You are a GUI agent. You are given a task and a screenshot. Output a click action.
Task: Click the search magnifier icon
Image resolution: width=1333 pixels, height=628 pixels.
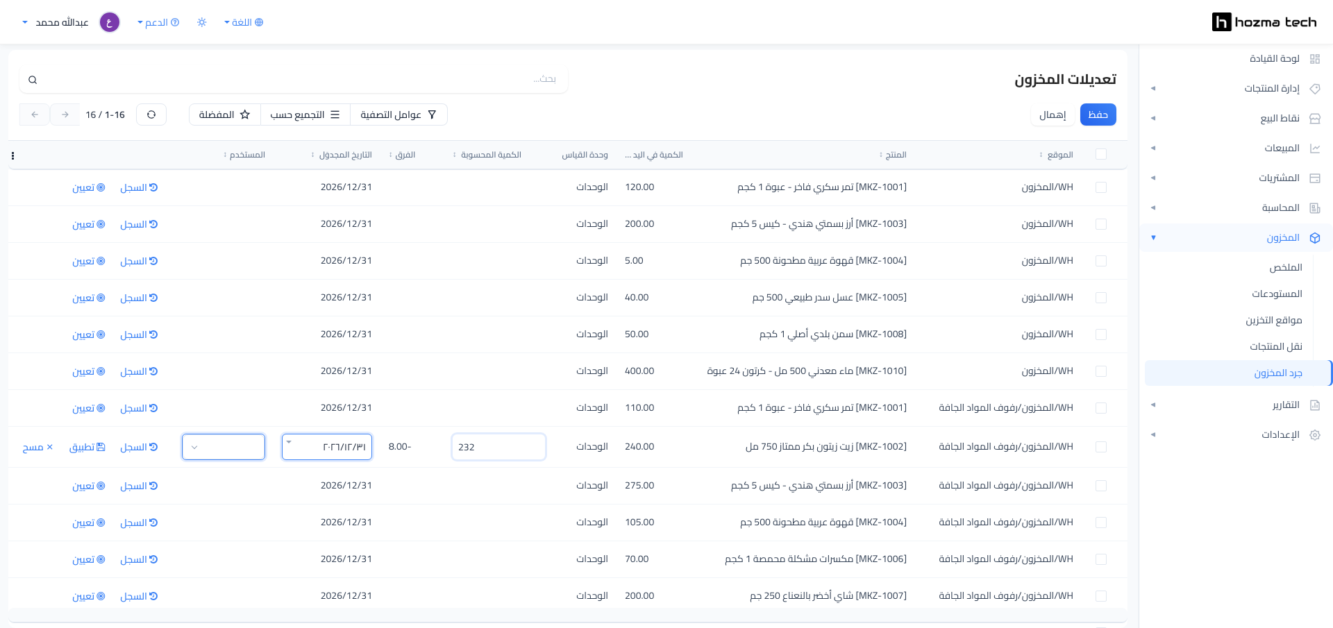click(33, 80)
